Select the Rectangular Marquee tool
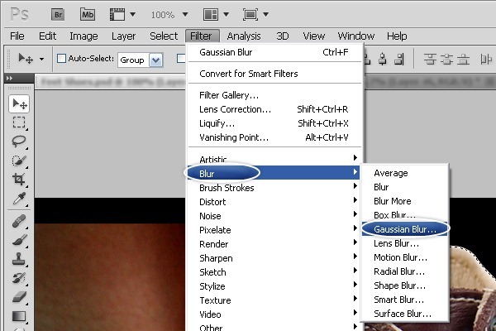 pyautogui.click(x=19, y=122)
